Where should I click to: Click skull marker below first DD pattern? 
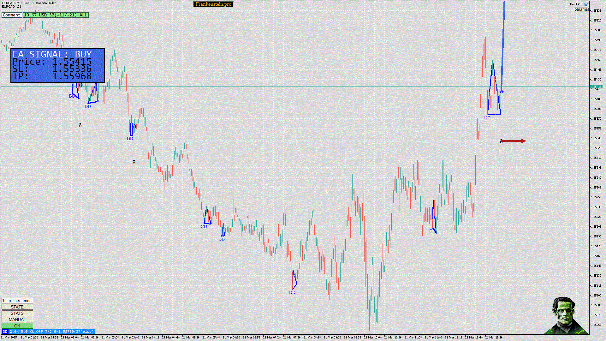pos(80,125)
